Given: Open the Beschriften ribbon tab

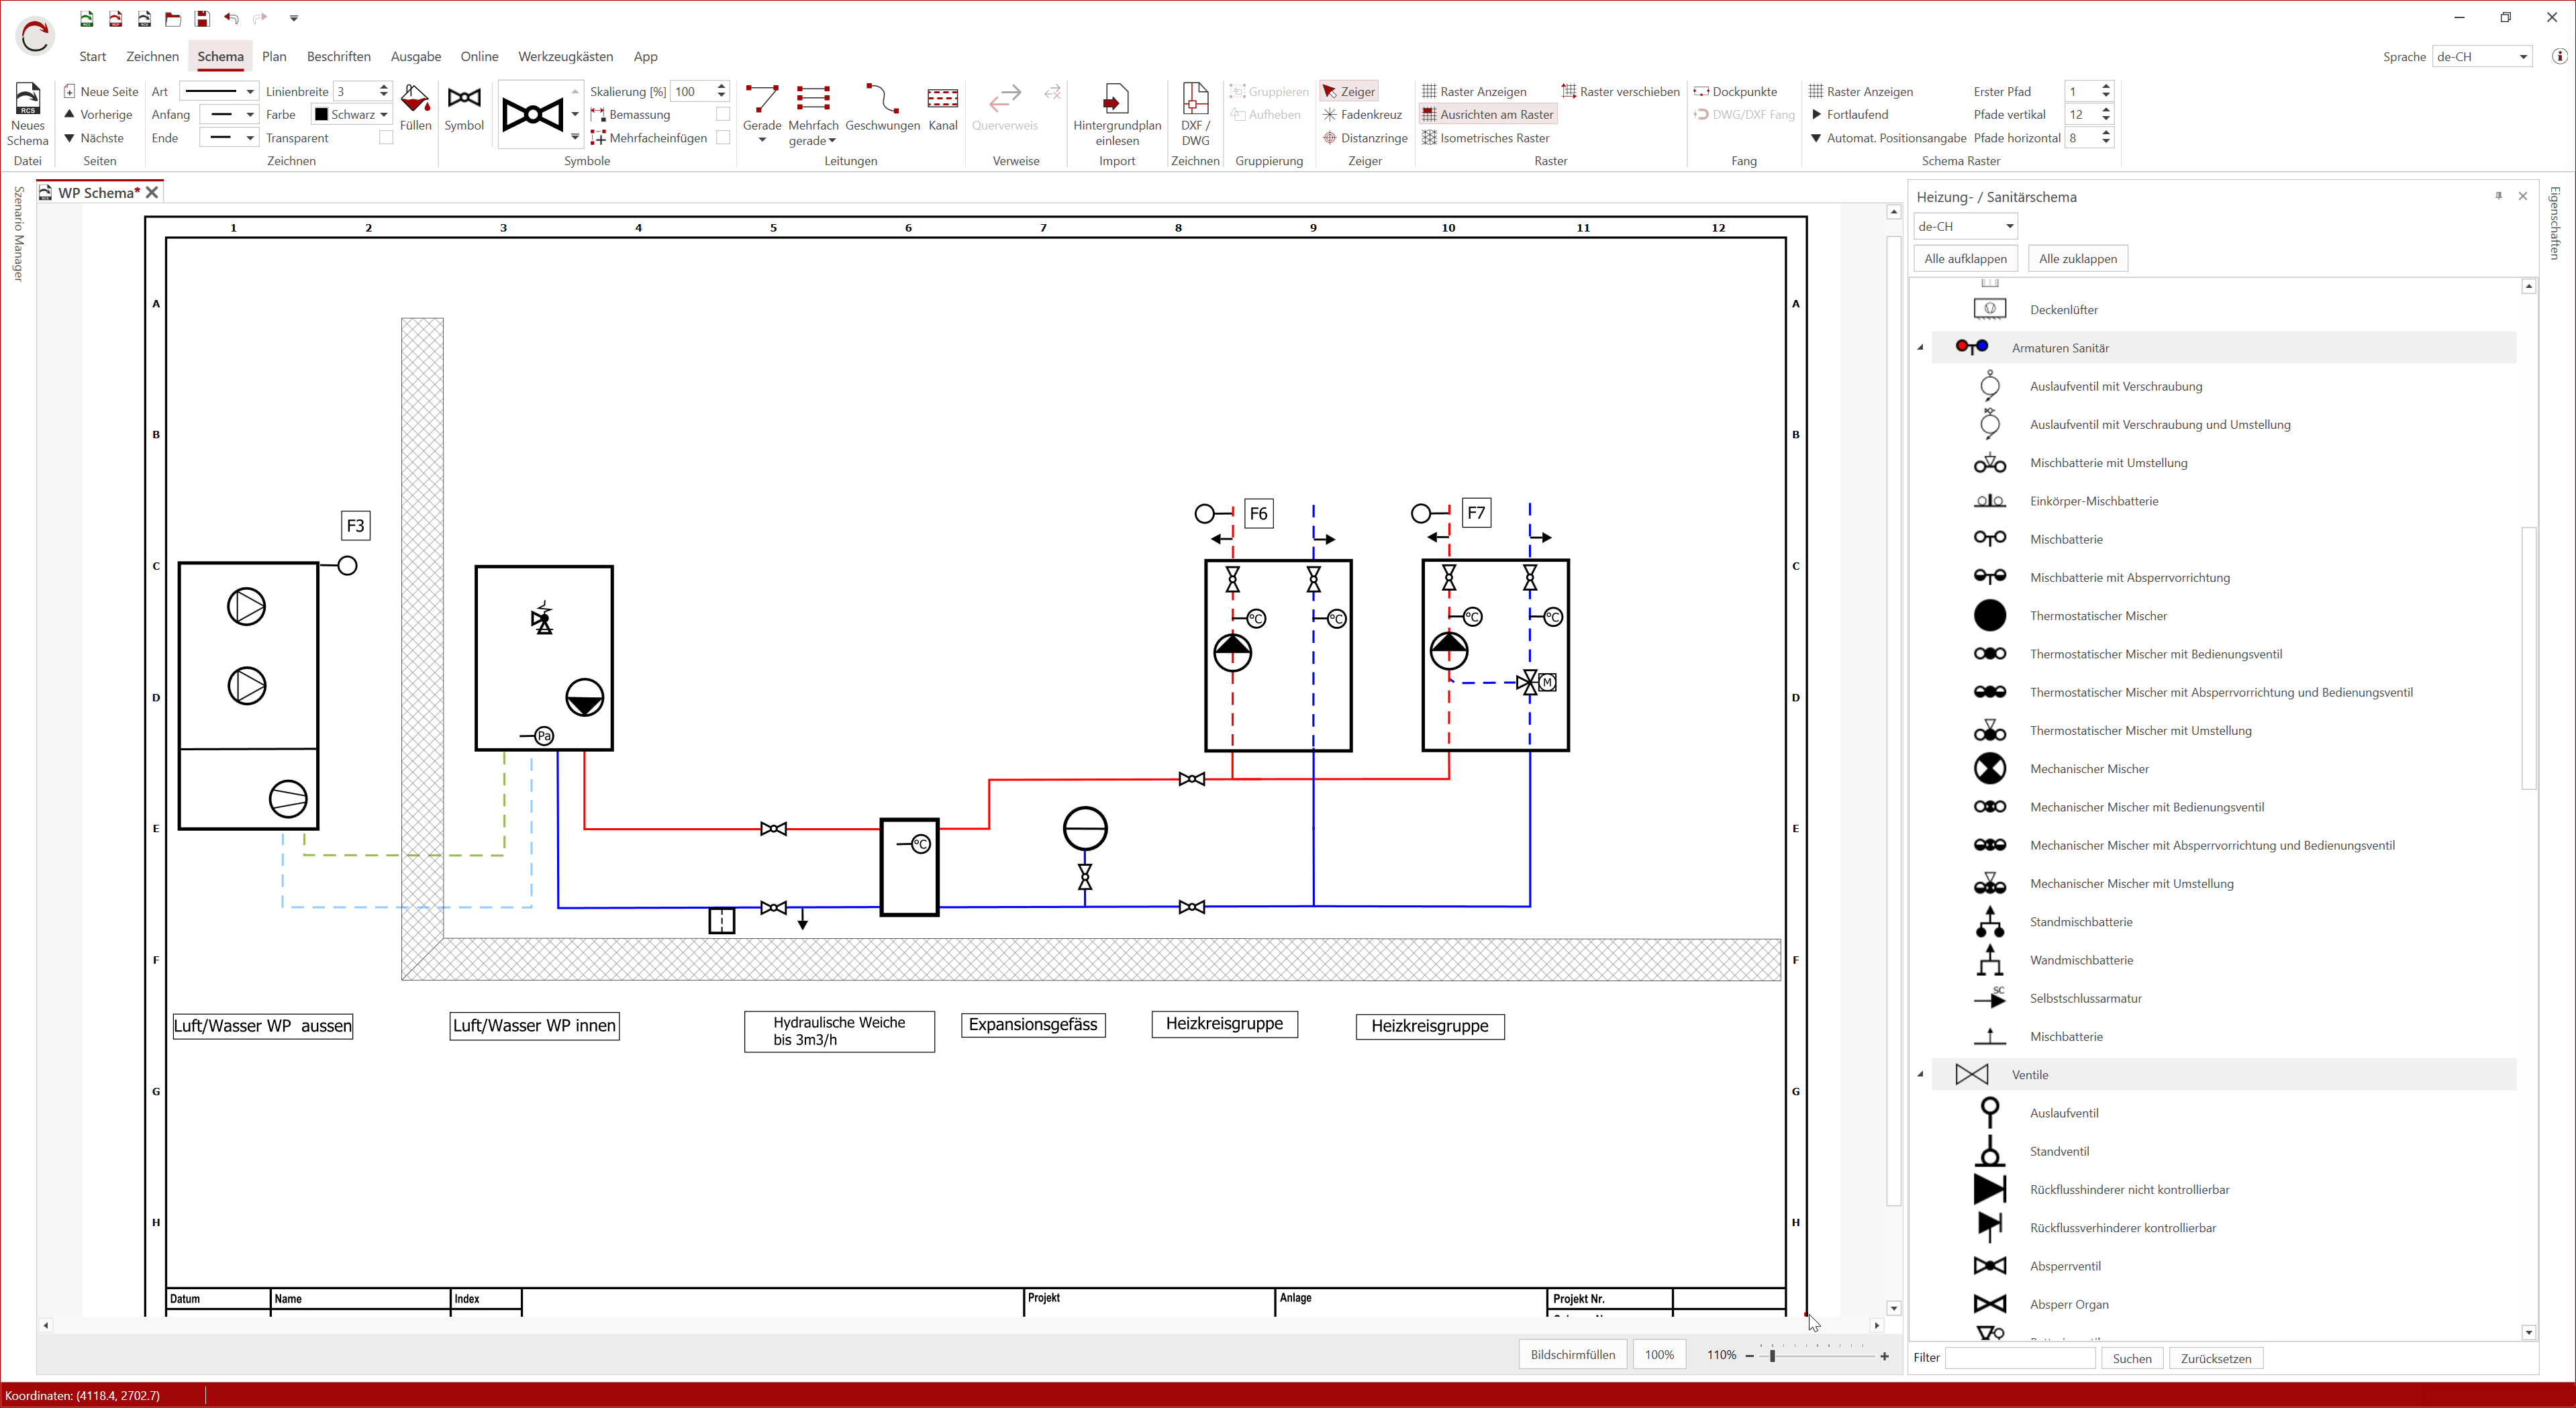Looking at the screenshot, I should click(x=338, y=56).
